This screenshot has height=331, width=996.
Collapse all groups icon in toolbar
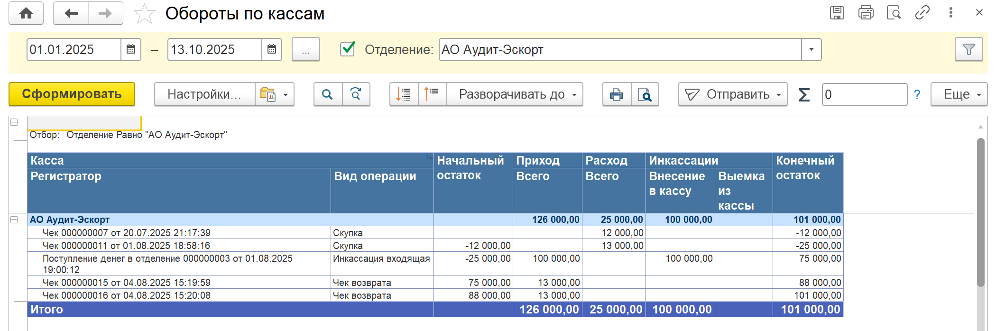pos(432,94)
